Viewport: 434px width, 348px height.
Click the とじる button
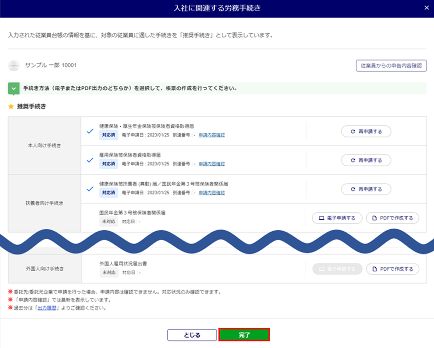pos(192,335)
